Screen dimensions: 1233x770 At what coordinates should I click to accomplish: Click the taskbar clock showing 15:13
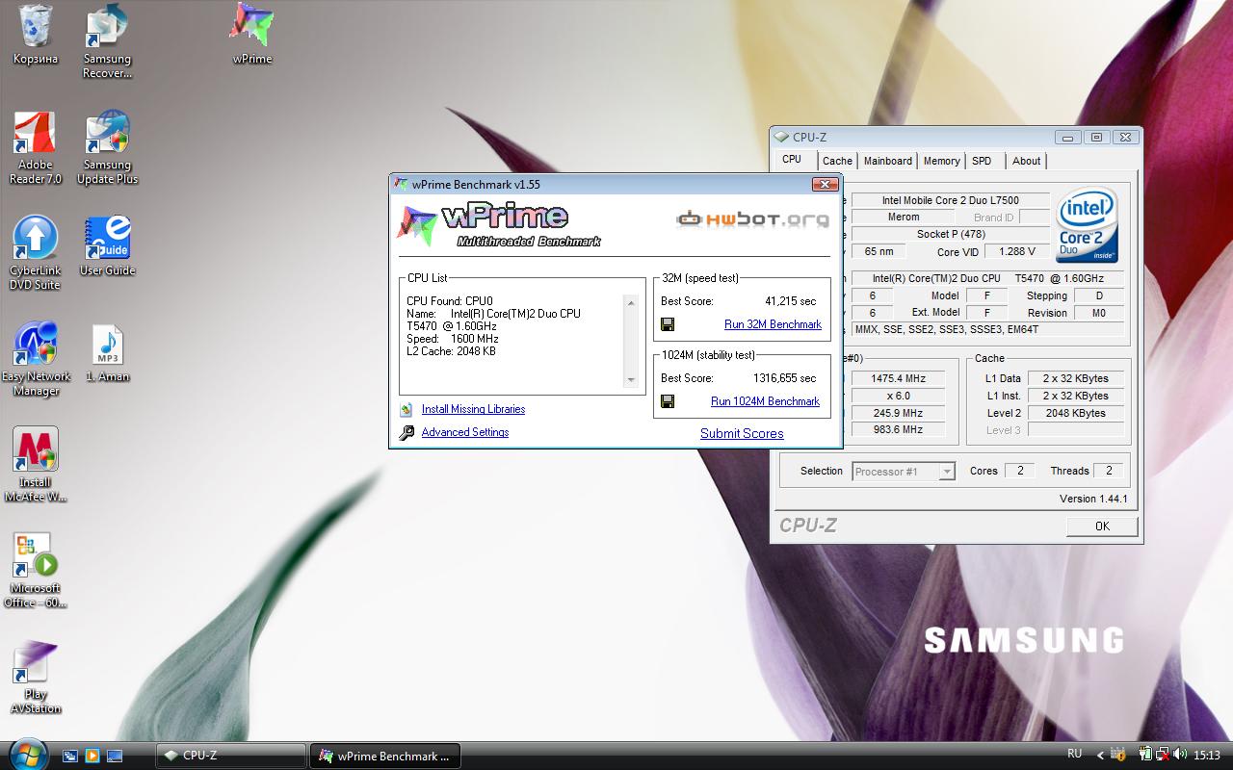click(x=1206, y=756)
